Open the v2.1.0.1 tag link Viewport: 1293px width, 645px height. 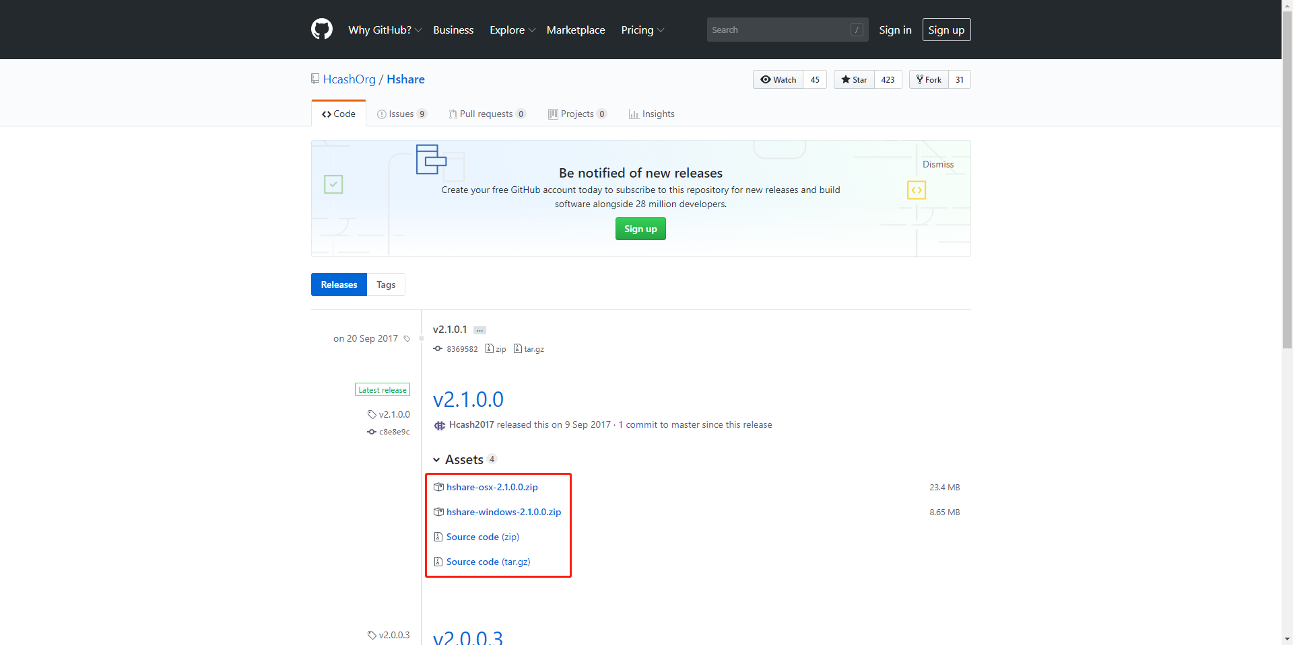click(x=450, y=330)
